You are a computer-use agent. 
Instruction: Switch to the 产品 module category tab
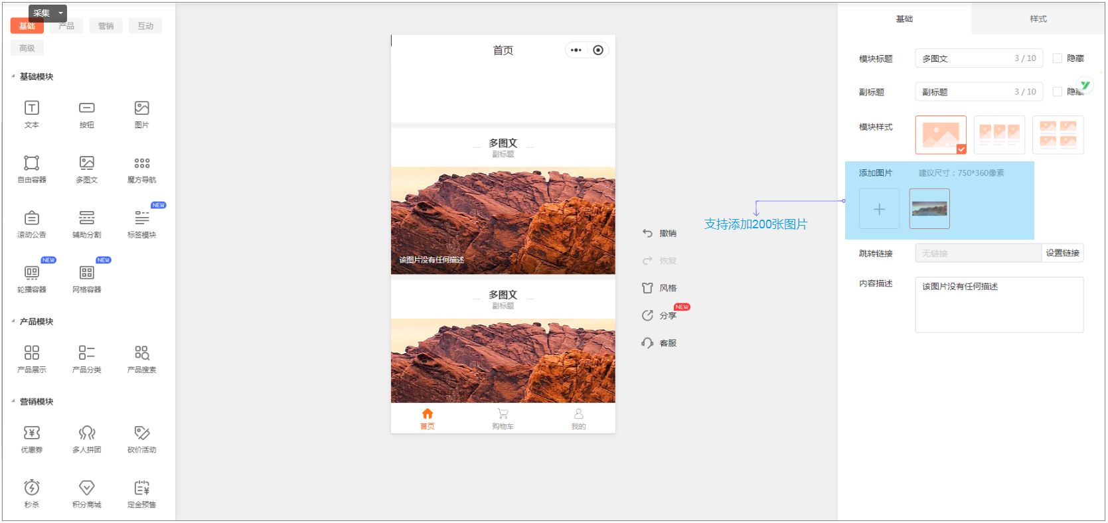pyautogui.click(x=66, y=26)
